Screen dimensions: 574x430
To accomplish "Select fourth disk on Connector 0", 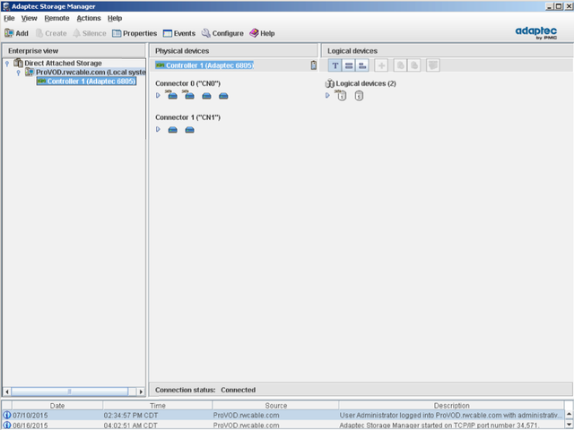I will coord(223,96).
